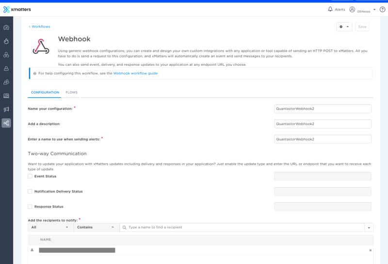This screenshot has width=388, height=264.
Task: Open the single user icon in sidebar
Action: point(6,68)
